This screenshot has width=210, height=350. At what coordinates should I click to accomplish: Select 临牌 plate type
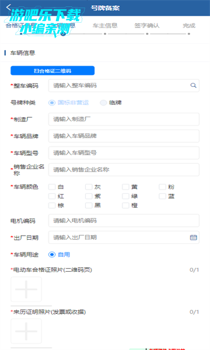pos(111,103)
